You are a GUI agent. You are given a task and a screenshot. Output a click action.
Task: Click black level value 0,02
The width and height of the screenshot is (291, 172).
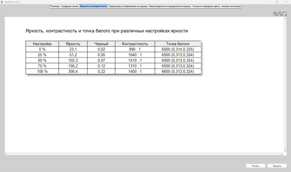(x=101, y=49)
